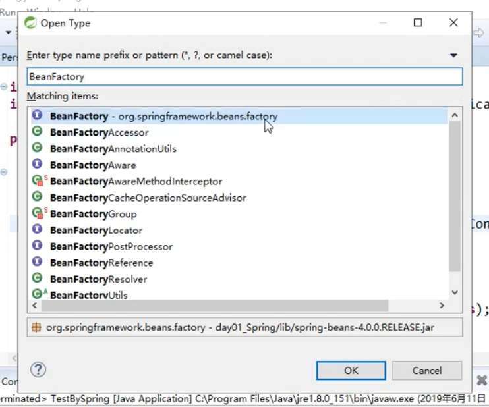Select the BeanFactoryAwareMethodInterceptor entry
This screenshot has width=489, height=407.
click(x=239, y=181)
